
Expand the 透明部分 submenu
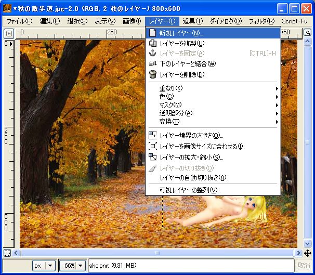(213, 113)
